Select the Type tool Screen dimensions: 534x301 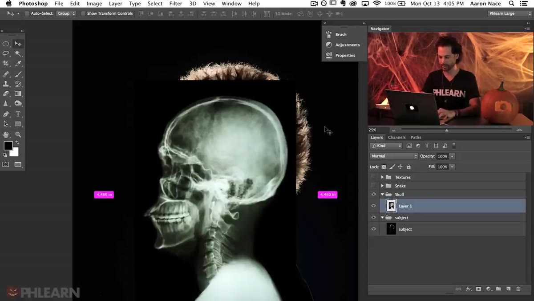click(x=18, y=114)
